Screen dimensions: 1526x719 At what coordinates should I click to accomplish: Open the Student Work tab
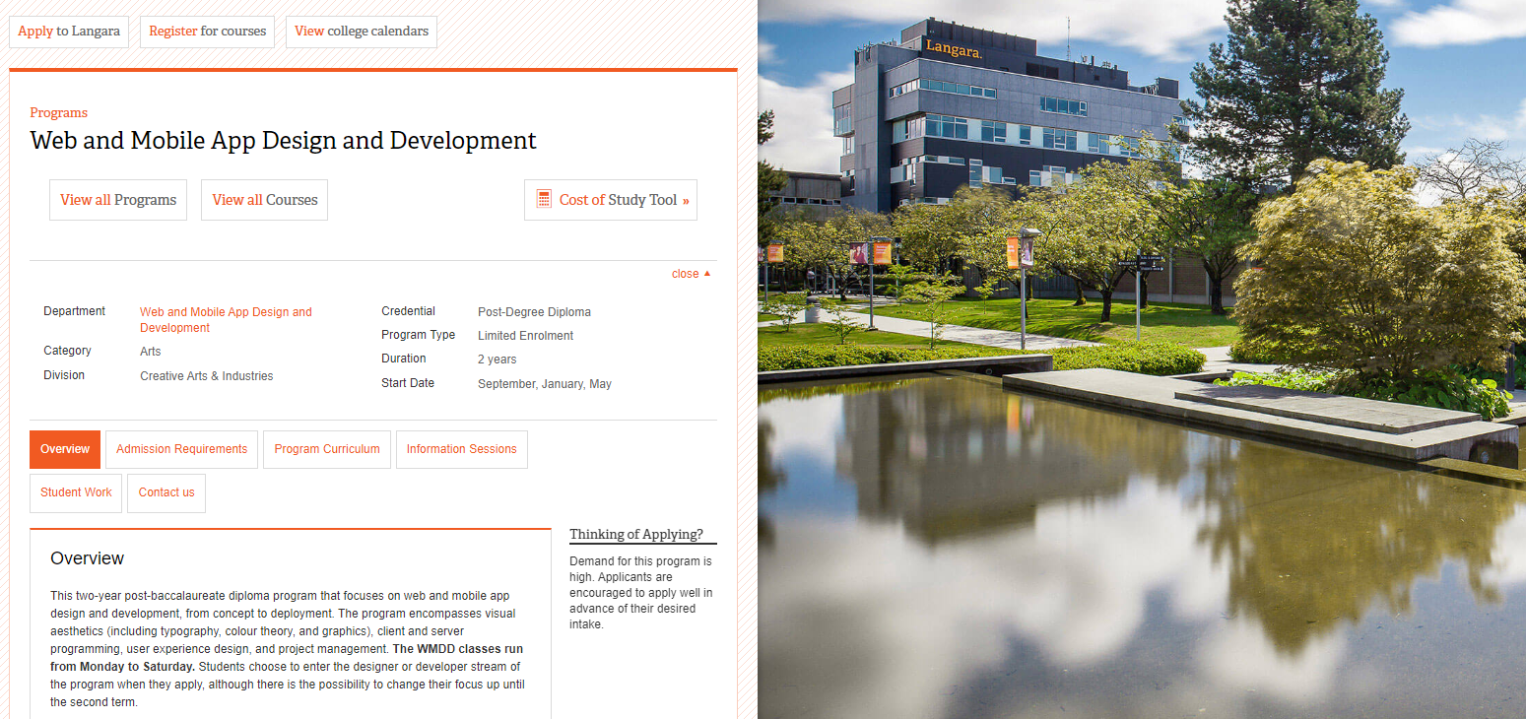tap(76, 492)
